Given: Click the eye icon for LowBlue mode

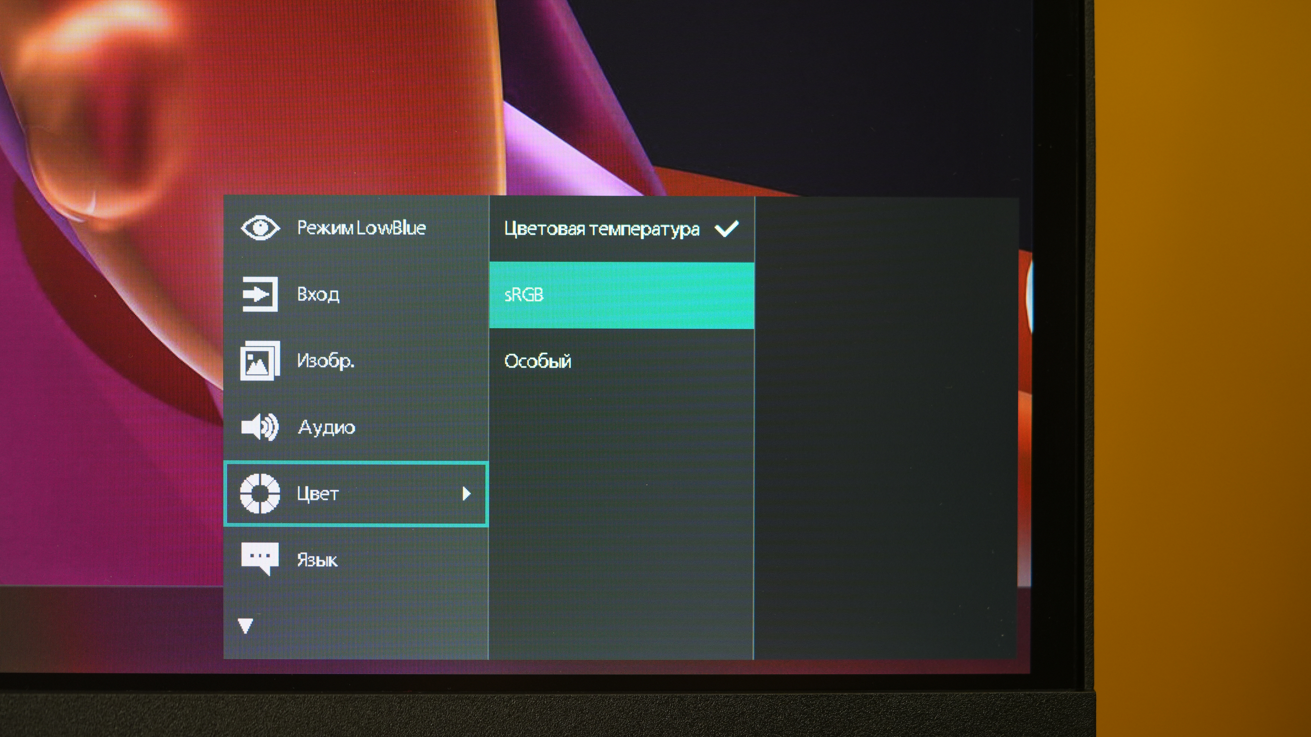Looking at the screenshot, I should [260, 227].
